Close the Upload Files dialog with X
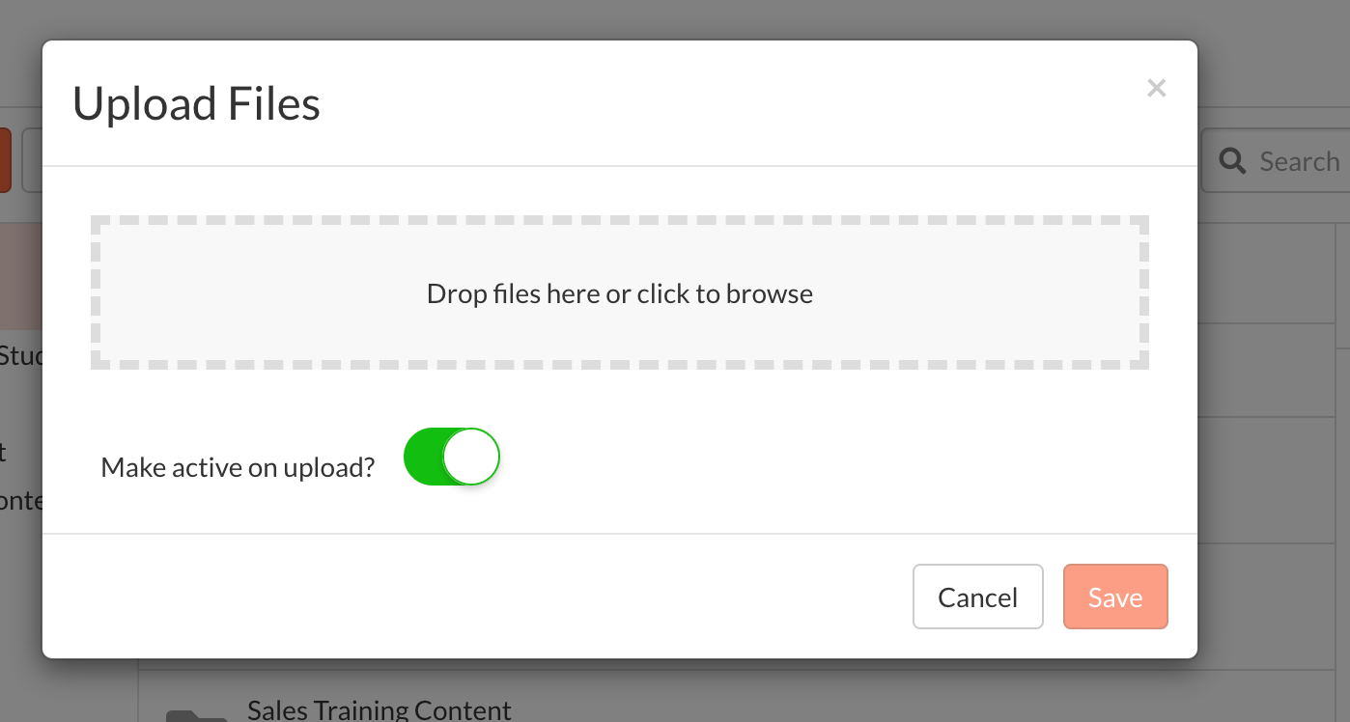Image resolution: width=1350 pixels, height=722 pixels. coord(1156,89)
